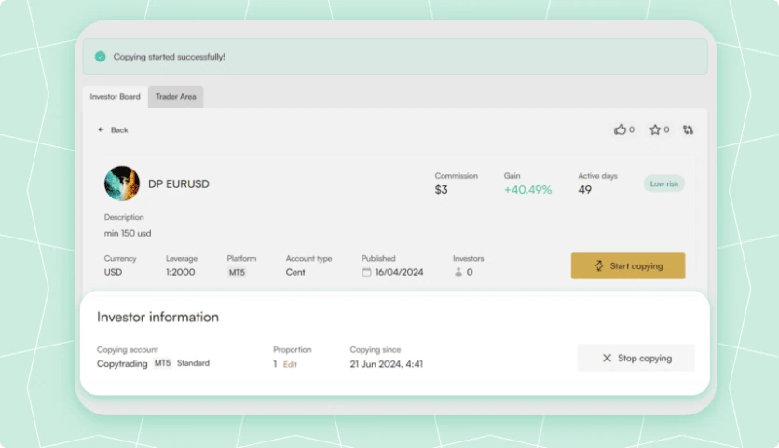Click the green success checkmark icon
Screen dimensions: 779x448
tap(101, 57)
